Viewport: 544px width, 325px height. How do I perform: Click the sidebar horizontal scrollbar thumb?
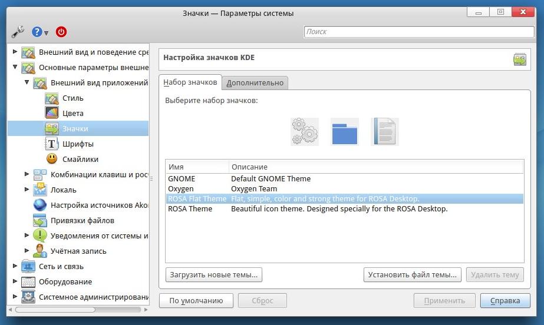(55, 310)
